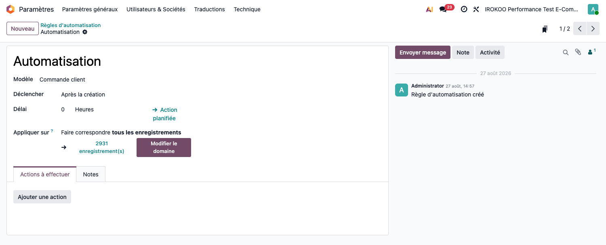Click the Note button in chatter
Image resolution: width=606 pixels, height=245 pixels.
coord(463,52)
